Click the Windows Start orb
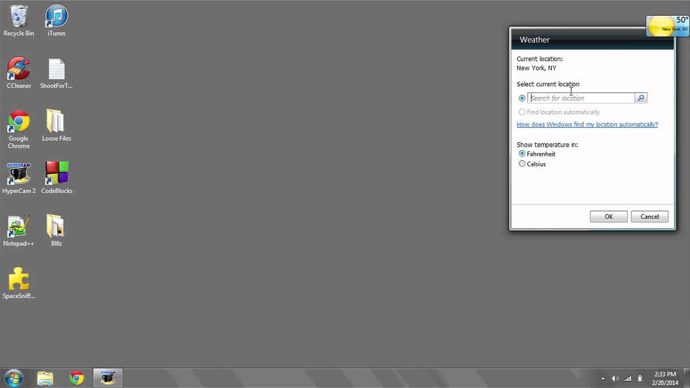 [x=12, y=378]
